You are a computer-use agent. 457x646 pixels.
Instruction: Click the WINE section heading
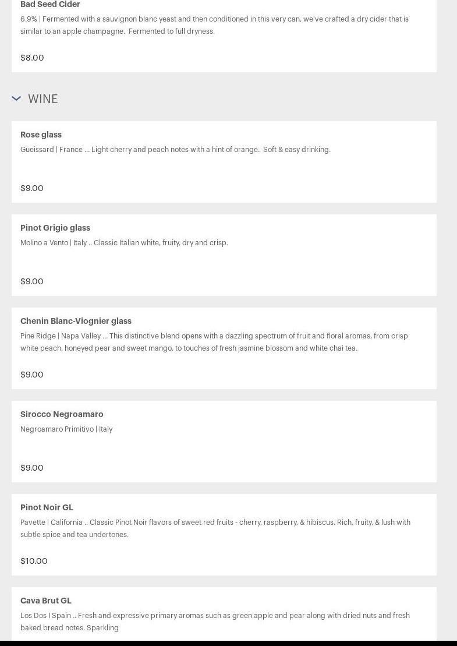[x=42, y=99]
